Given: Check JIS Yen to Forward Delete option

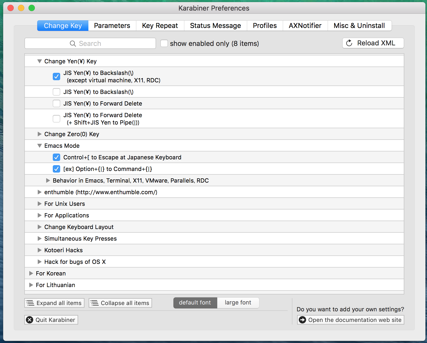Looking at the screenshot, I should [x=56, y=103].
